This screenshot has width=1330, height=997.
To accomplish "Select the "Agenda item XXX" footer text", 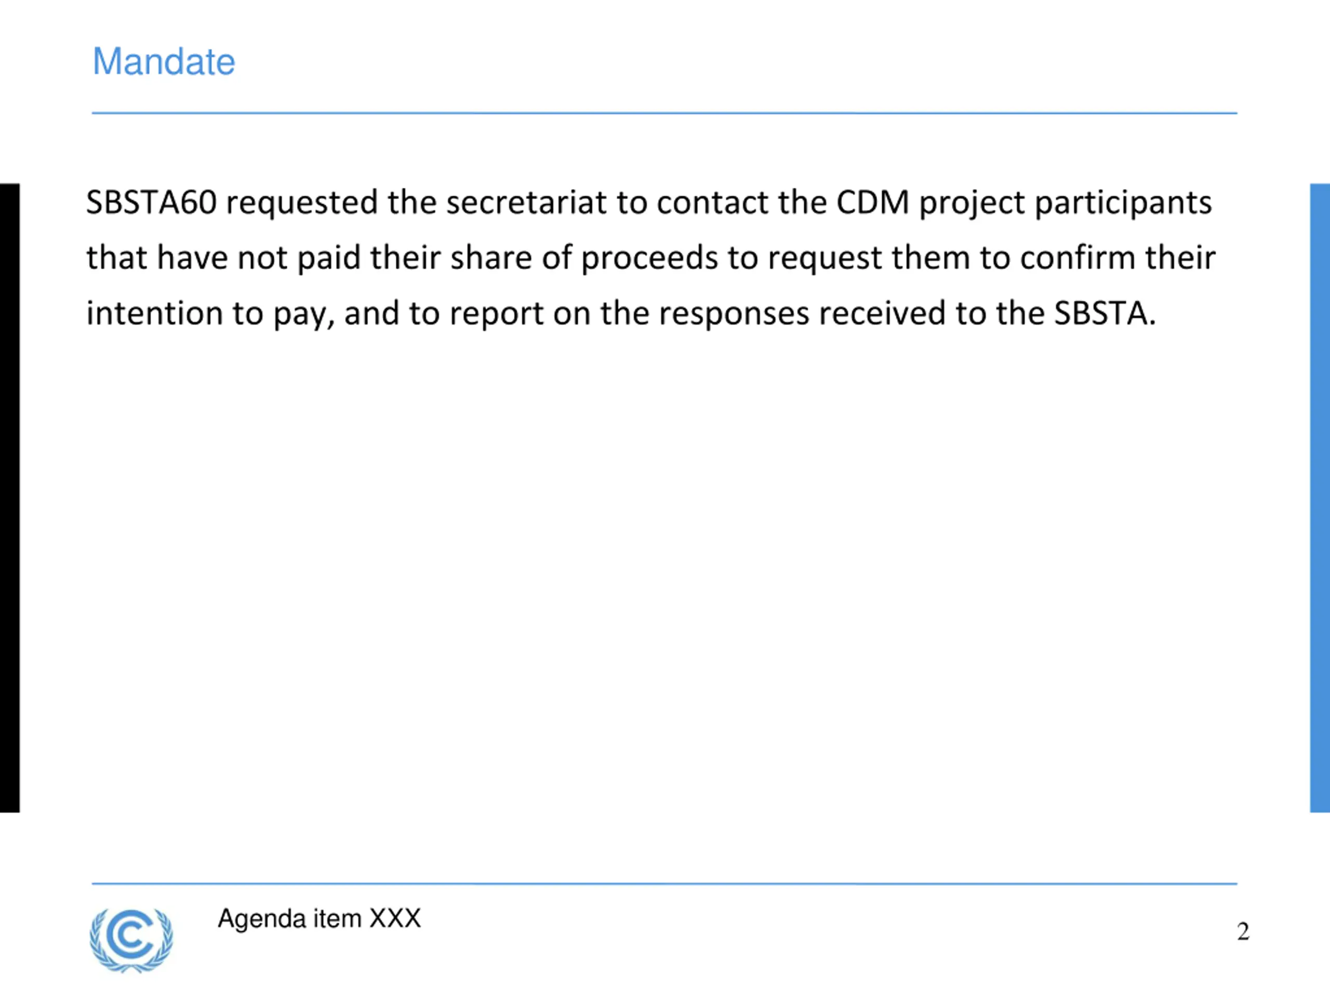I will point(320,918).
